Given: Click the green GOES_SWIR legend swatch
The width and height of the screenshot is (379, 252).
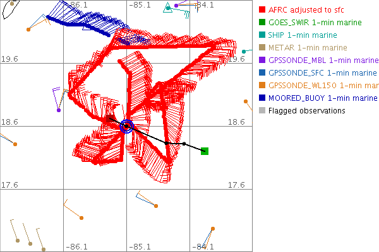Looking at the screenshot, I should tap(262, 23).
